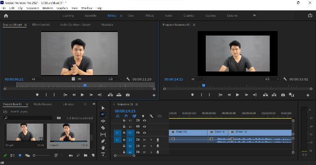Open Program monitor settings wrench
316x165 pixels.
pyautogui.click(x=285, y=79)
